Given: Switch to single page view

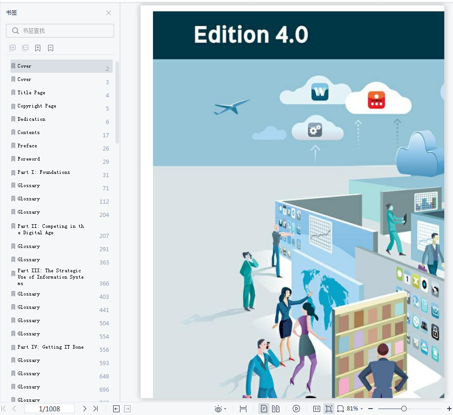Looking at the screenshot, I should point(264,409).
